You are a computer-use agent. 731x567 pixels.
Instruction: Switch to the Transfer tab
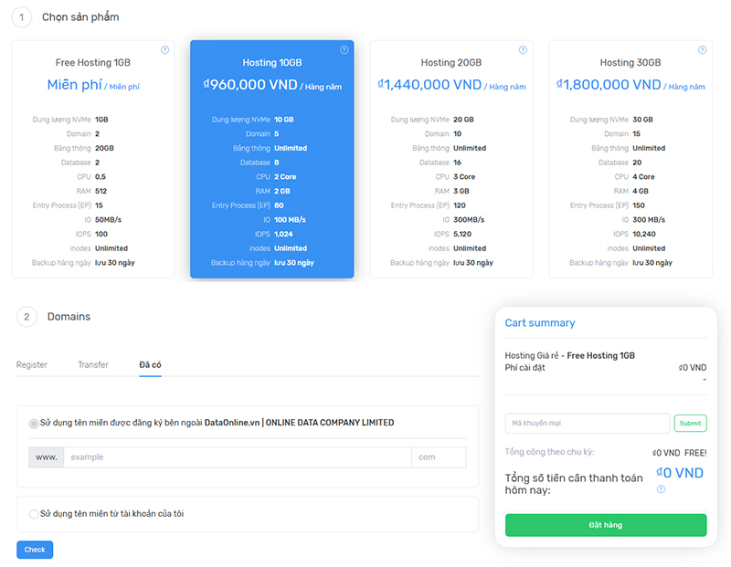93,365
